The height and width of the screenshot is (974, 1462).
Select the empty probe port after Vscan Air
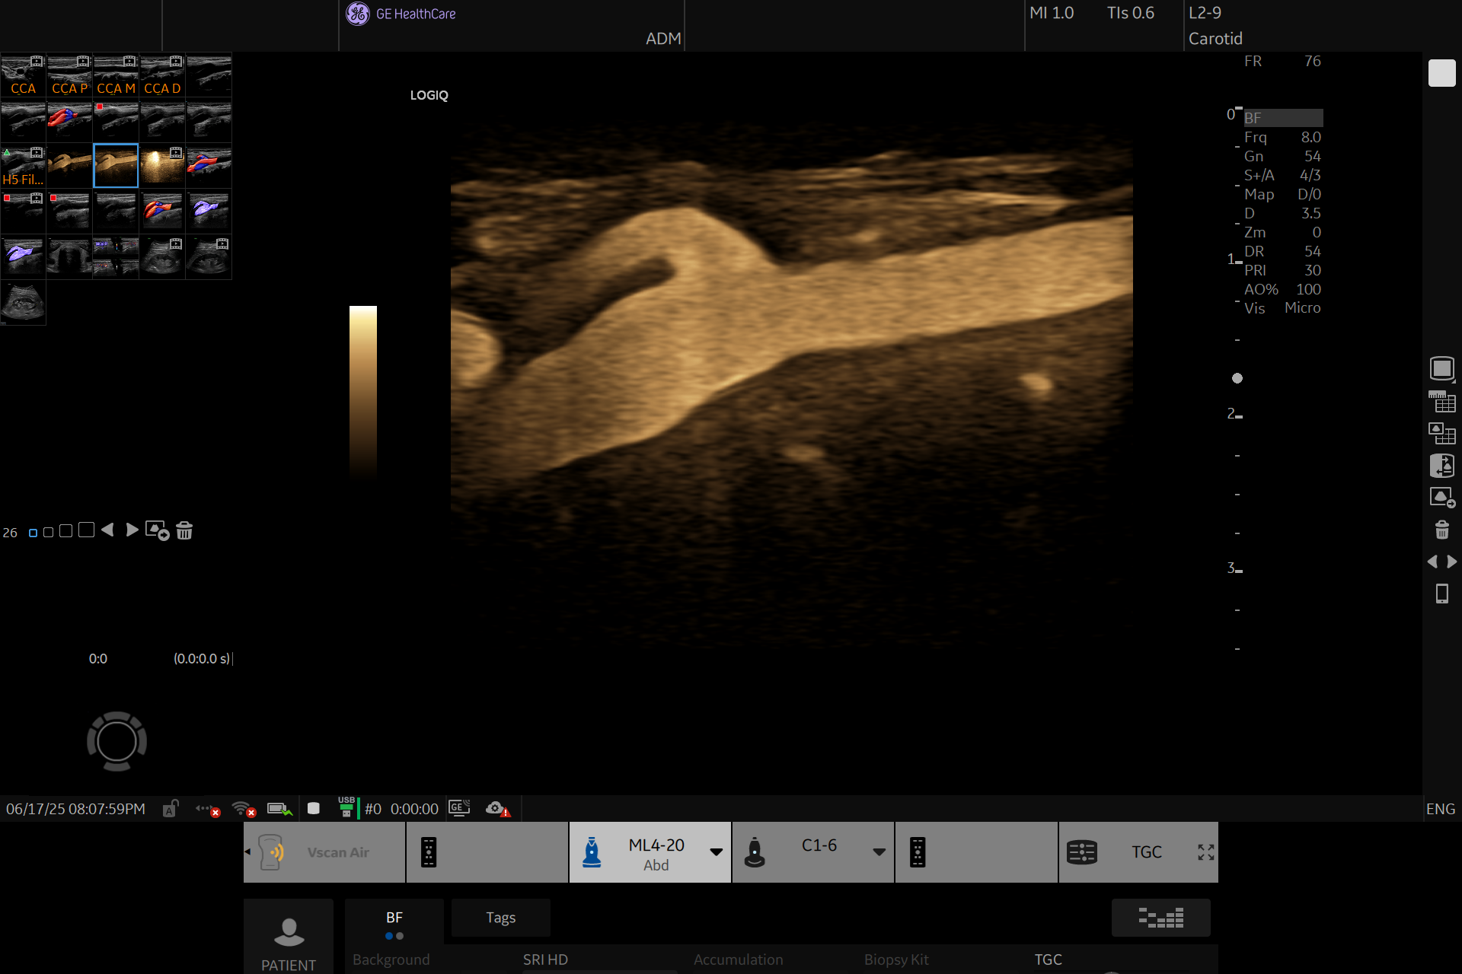tap(487, 852)
